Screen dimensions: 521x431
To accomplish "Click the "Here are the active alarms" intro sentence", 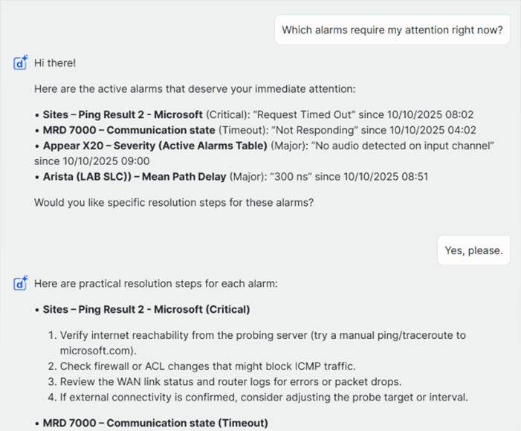I will pyautogui.click(x=195, y=89).
